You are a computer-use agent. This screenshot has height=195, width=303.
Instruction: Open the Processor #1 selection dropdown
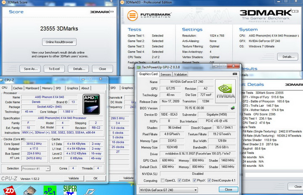tap(36, 169)
